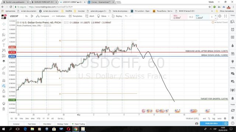Open the public chat icon
The width and height of the screenshot is (236, 132).
[233, 73]
